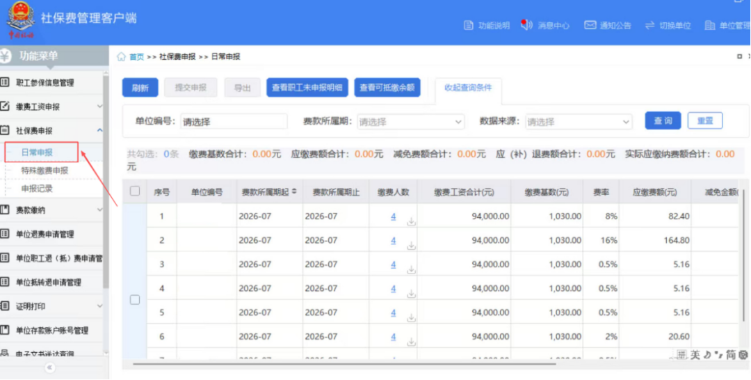Select 日常申报 submenu item
751x380 pixels.
[38, 152]
